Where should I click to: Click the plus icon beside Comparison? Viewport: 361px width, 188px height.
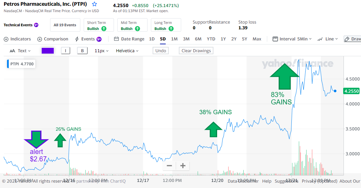[40, 39]
